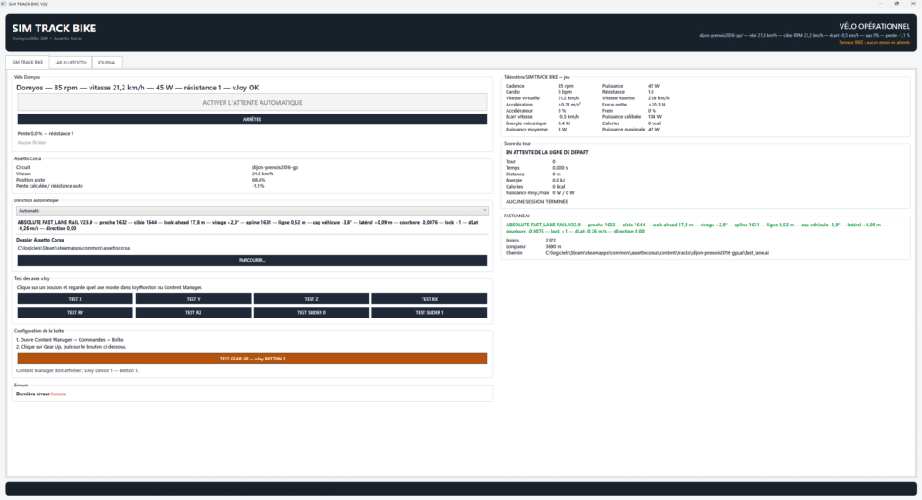The width and height of the screenshot is (922, 500).
Task: Click the Longueur value 3690 m
Action: point(553,247)
